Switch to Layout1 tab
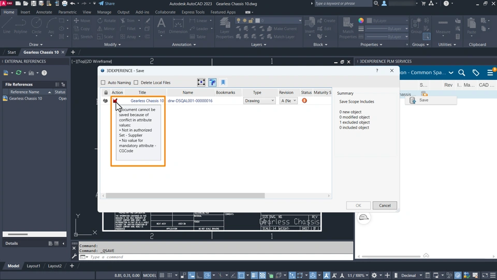The width and height of the screenshot is (497, 280). point(33,265)
